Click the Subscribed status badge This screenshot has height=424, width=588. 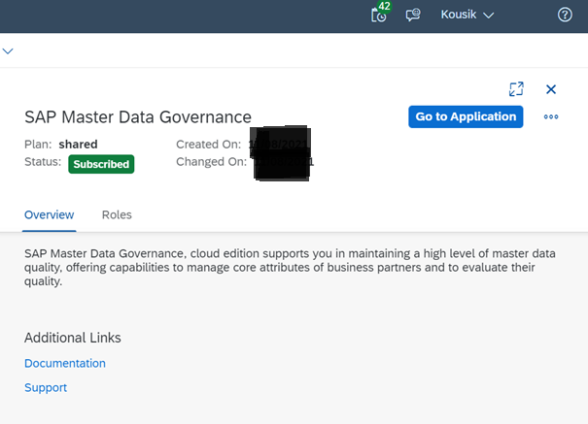(x=101, y=164)
